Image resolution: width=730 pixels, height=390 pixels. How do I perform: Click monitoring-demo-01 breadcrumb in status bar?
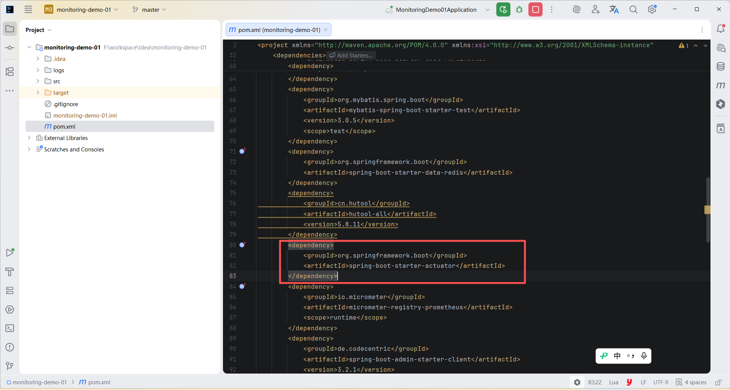(37, 382)
